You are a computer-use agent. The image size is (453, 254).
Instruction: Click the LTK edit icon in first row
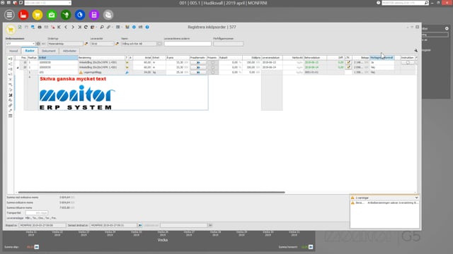click(x=348, y=62)
